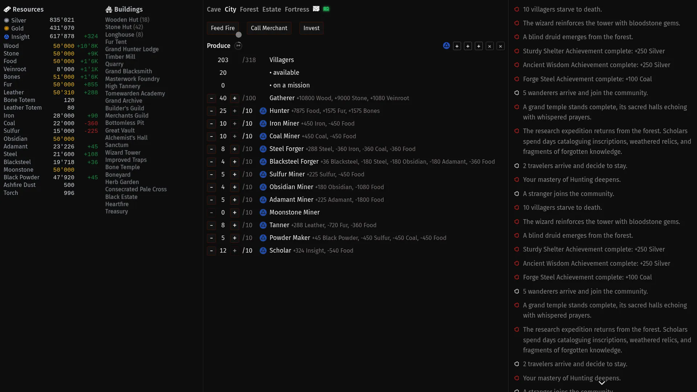The width and height of the screenshot is (697, 392).
Task: Click the Feed Fire cooldown indicator dot
Action: click(x=239, y=35)
